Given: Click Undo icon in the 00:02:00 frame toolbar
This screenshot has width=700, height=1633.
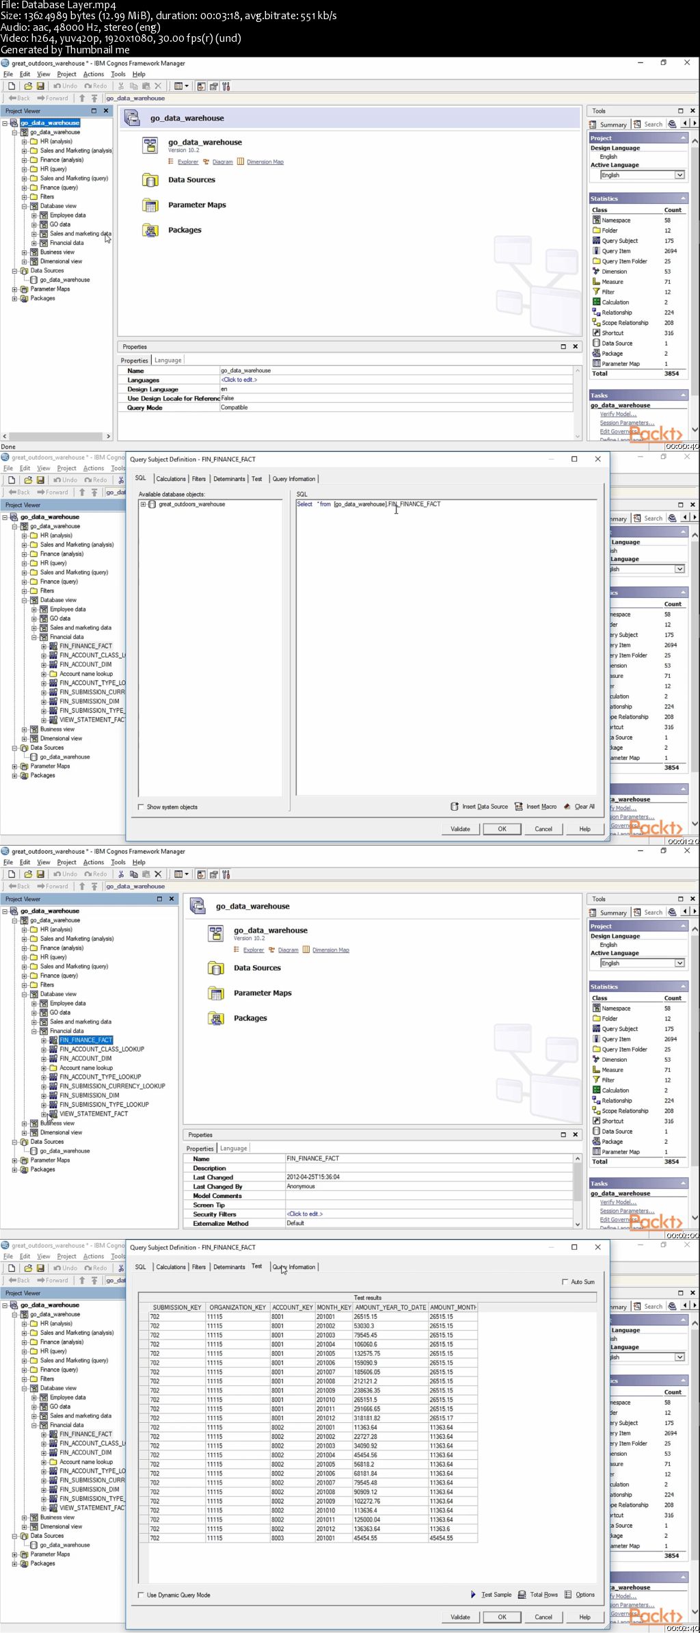Looking at the screenshot, I should click(x=57, y=874).
